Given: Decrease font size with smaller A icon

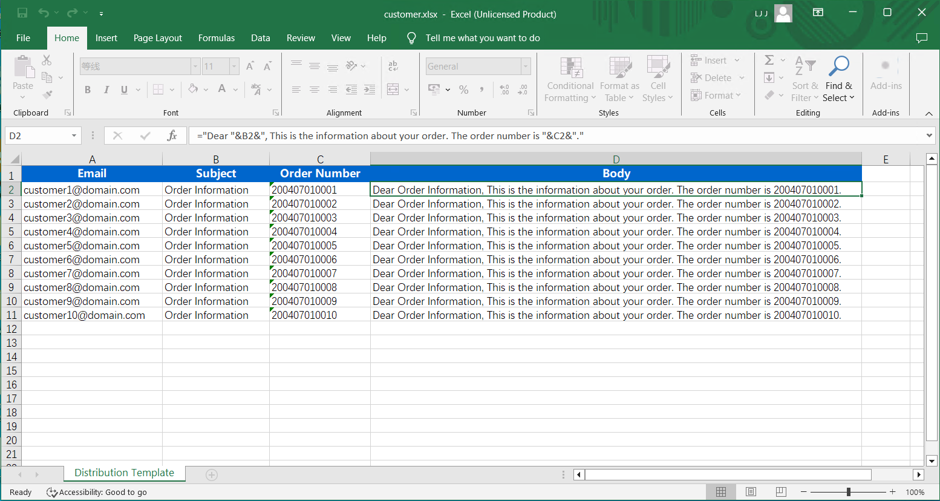Looking at the screenshot, I should [267, 66].
